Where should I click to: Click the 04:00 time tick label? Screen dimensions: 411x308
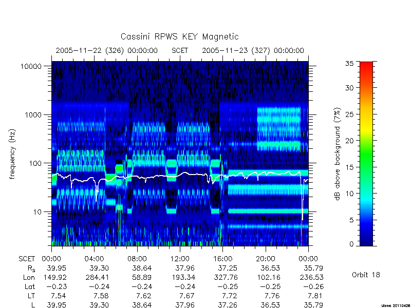94,259
